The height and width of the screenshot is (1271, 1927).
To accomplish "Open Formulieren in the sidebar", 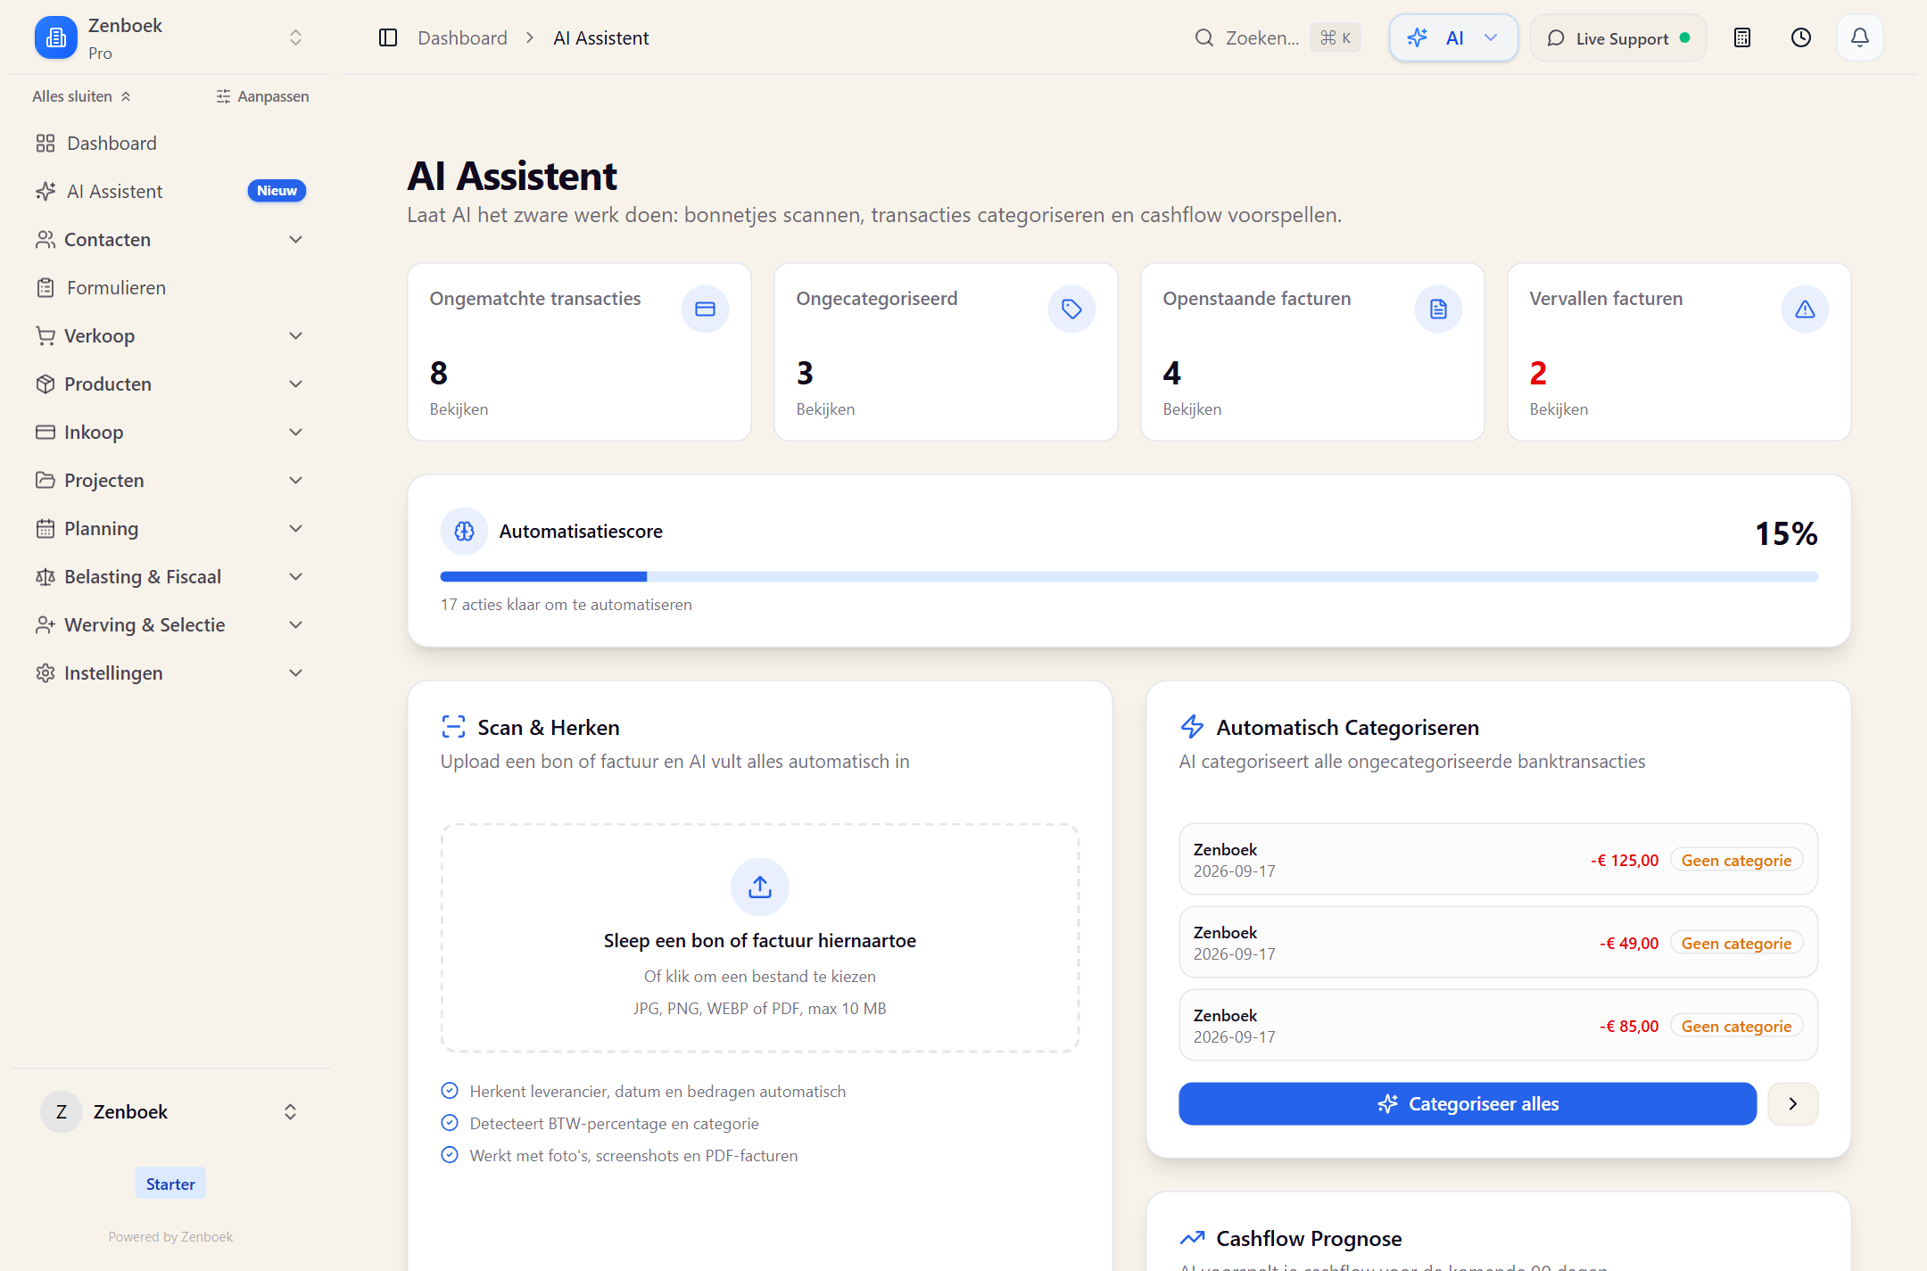I will pos(170,287).
